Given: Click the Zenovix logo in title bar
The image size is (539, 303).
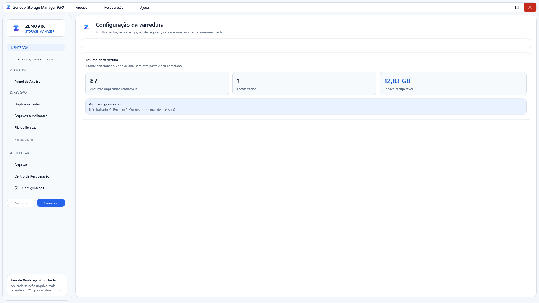Looking at the screenshot, I should tap(8, 8).
